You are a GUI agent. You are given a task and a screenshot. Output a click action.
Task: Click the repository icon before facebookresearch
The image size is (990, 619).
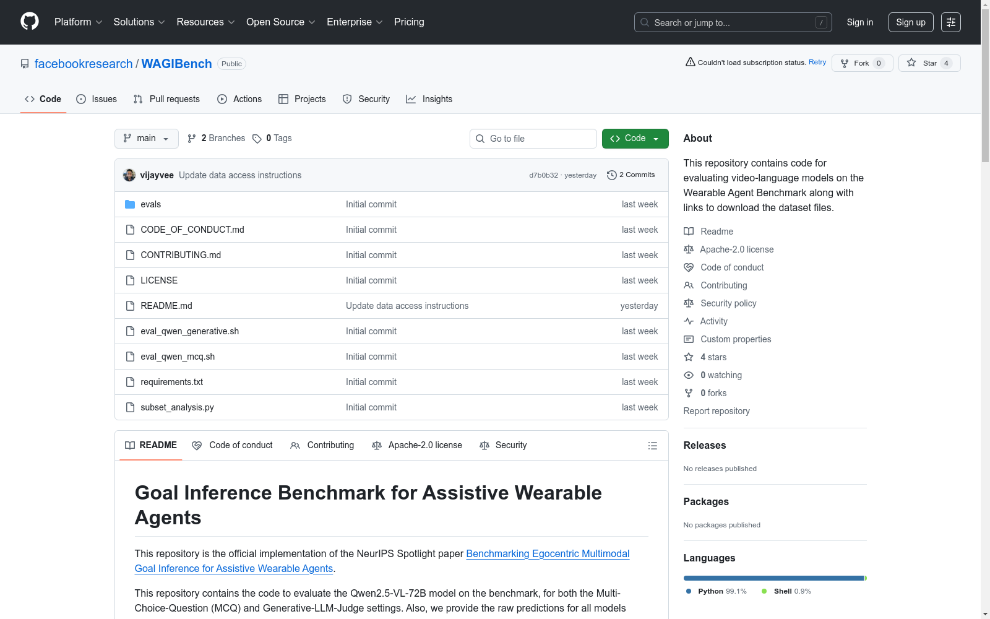pos(25,64)
